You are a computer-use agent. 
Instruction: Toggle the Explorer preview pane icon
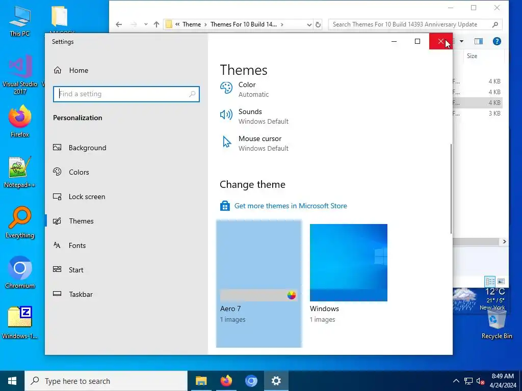[x=478, y=41]
